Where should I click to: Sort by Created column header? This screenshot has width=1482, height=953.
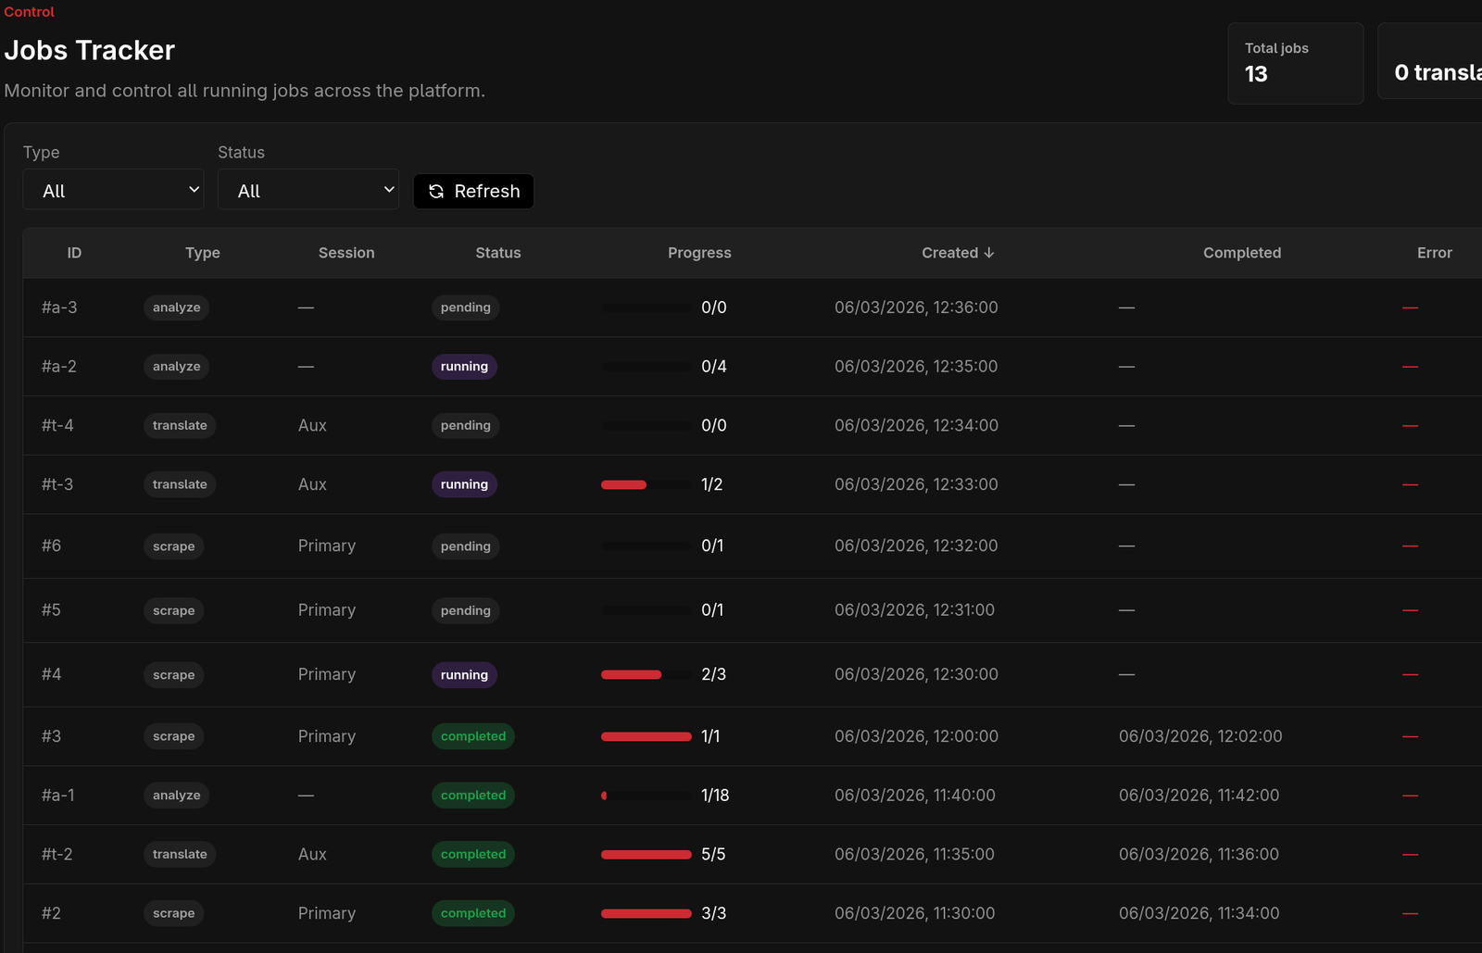click(x=958, y=253)
